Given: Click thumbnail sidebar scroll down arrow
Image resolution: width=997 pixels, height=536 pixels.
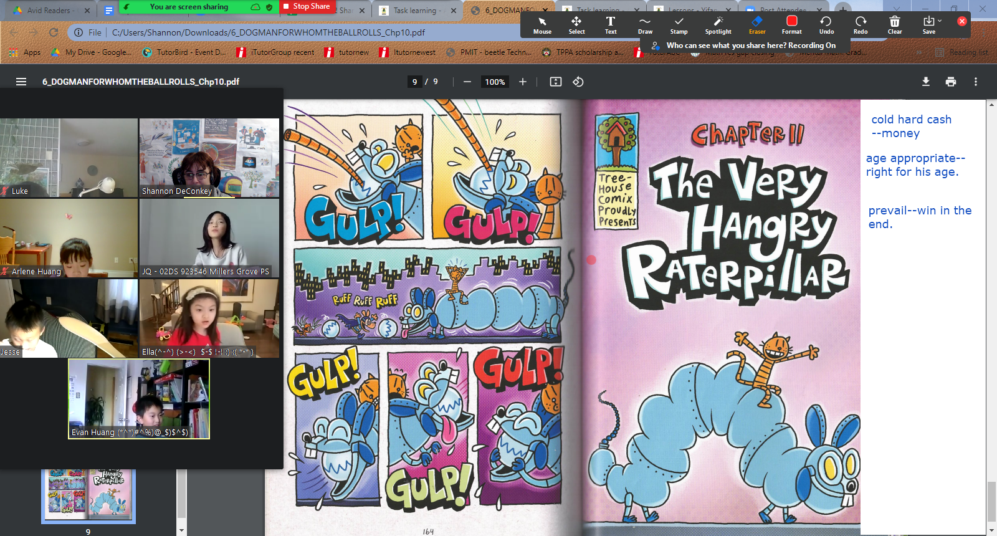Looking at the screenshot, I should [x=181, y=530].
